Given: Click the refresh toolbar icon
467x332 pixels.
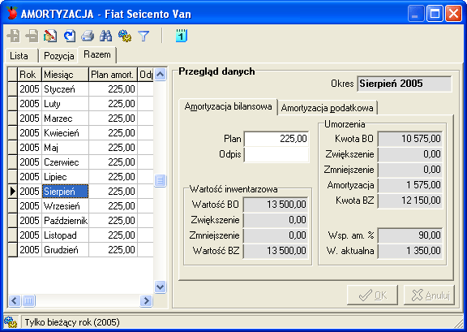Looking at the screenshot, I should pos(70,36).
